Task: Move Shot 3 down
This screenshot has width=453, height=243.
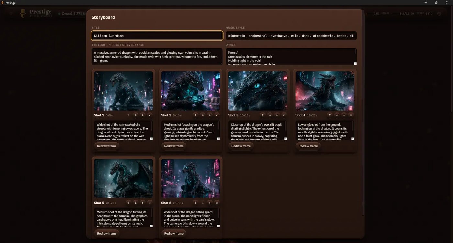Action: 270,115
